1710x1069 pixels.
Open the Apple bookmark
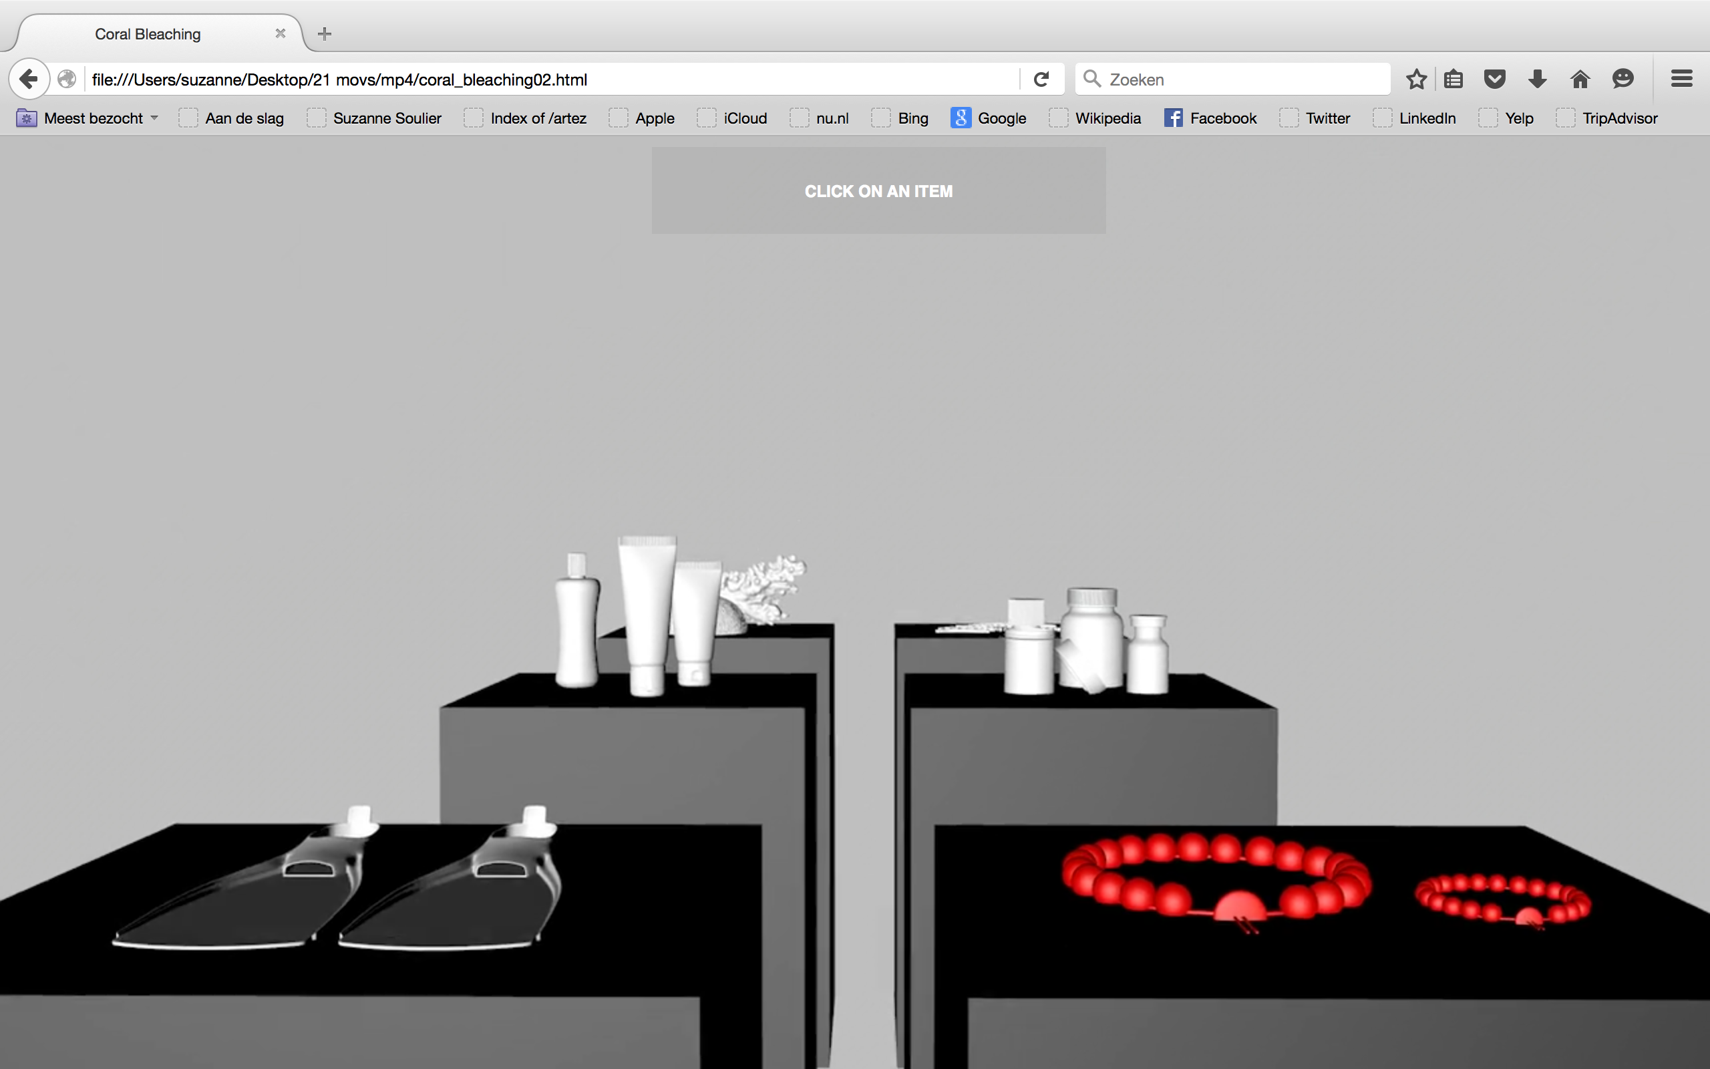point(642,118)
